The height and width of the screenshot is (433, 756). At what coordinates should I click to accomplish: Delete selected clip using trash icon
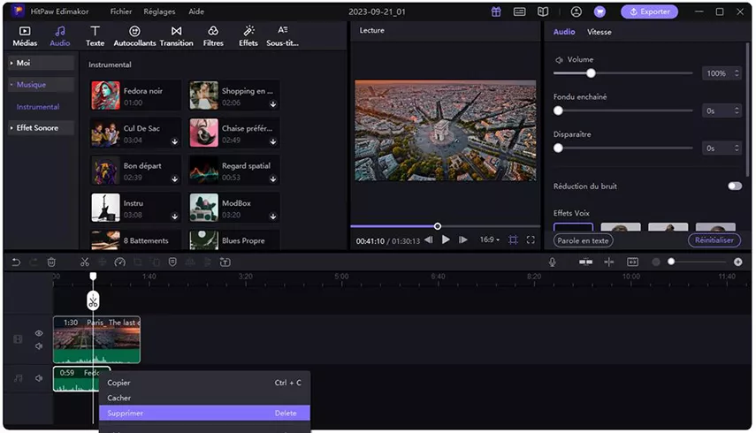[51, 262]
